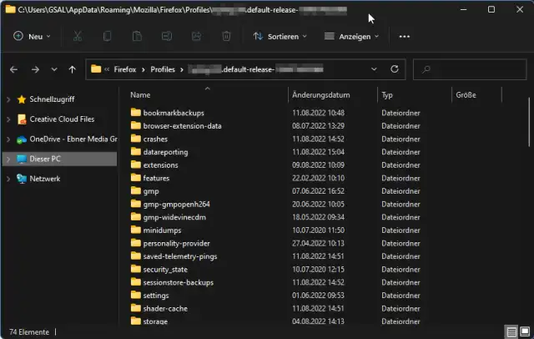Image resolution: width=534 pixels, height=339 pixels.
Task: Switch to large thumbnails view in status bar
Action: [523, 331]
